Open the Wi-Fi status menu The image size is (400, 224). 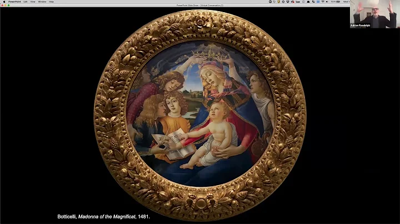[323, 2]
